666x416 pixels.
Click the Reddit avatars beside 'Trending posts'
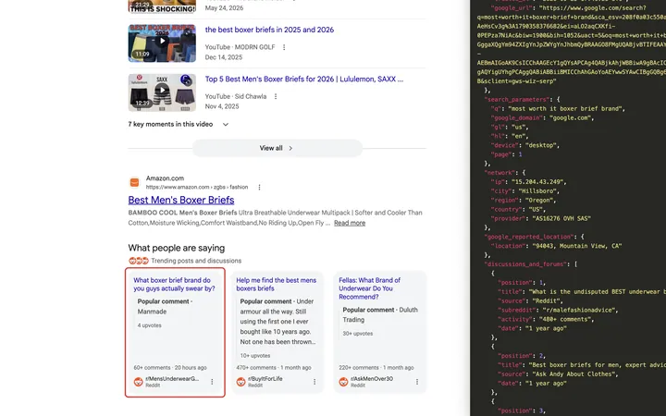(x=139, y=261)
